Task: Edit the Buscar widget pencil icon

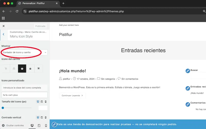Action: pyautogui.click(x=188, y=71)
